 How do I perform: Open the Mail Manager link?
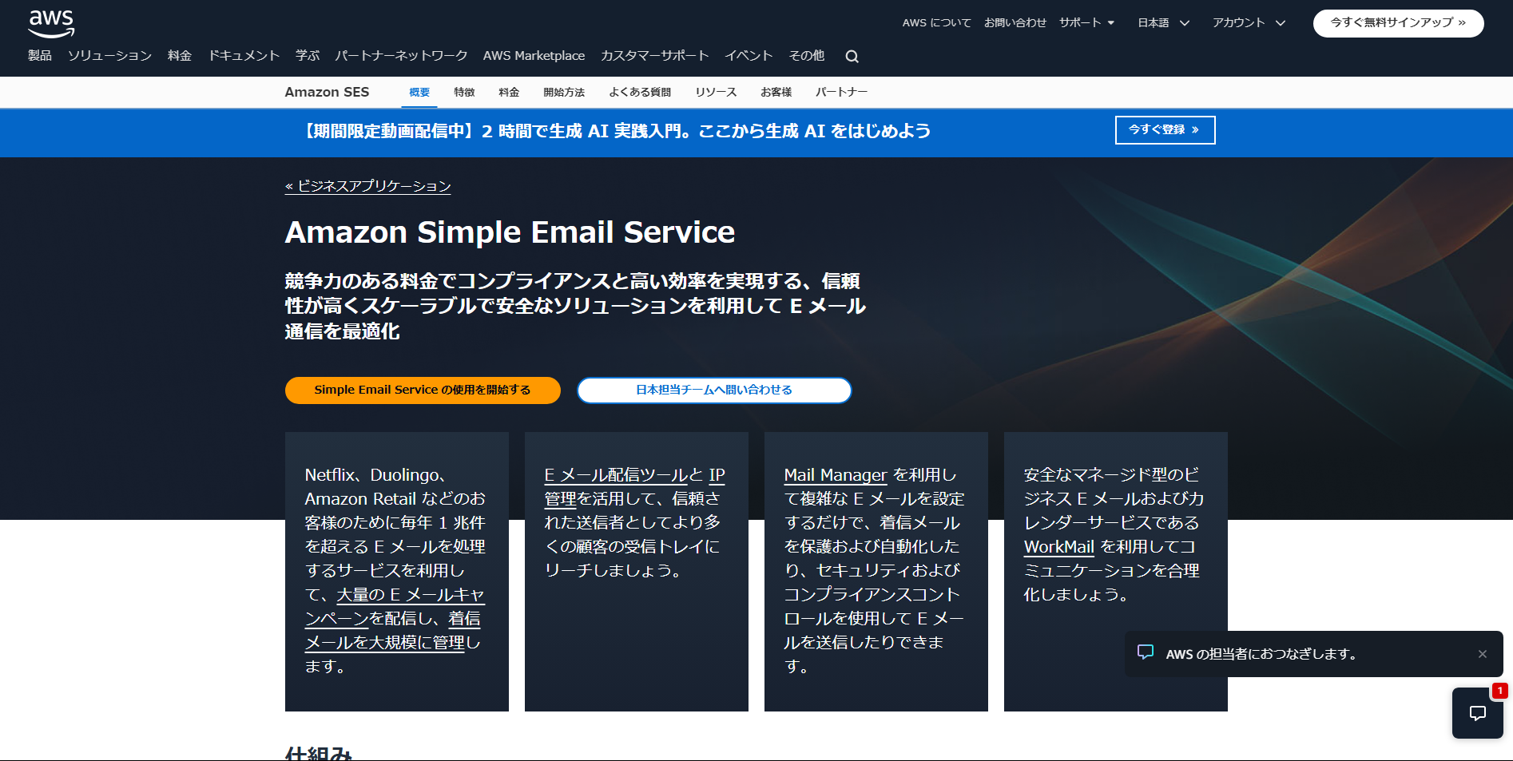click(836, 475)
